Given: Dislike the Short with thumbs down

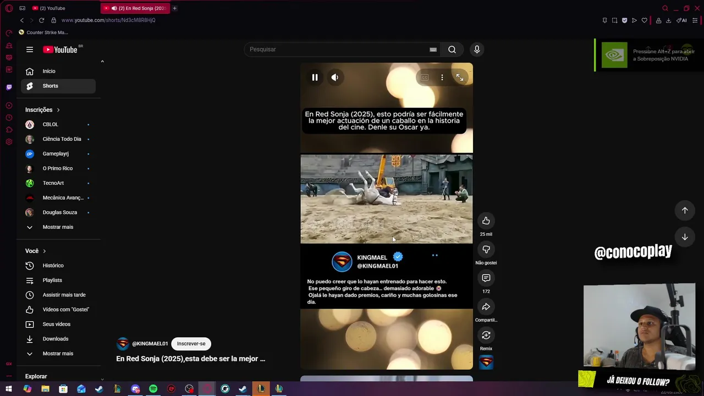Looking at the screenshot, I should [486, 250].
